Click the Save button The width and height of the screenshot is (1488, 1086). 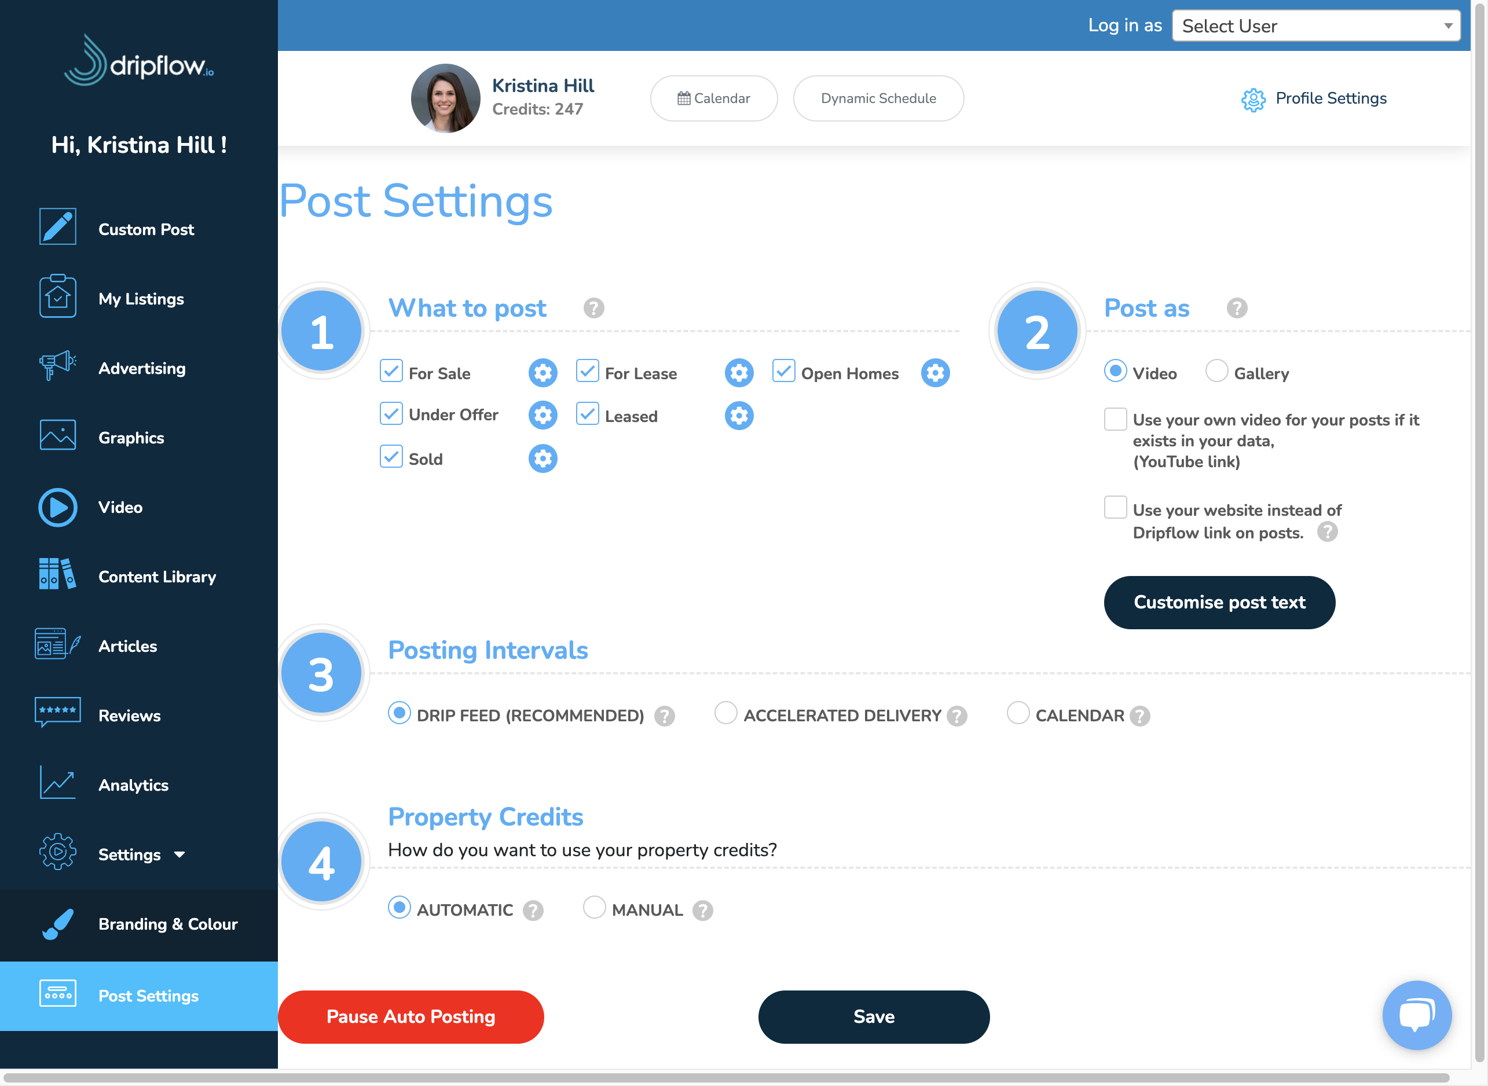[x=874, y=1017]
